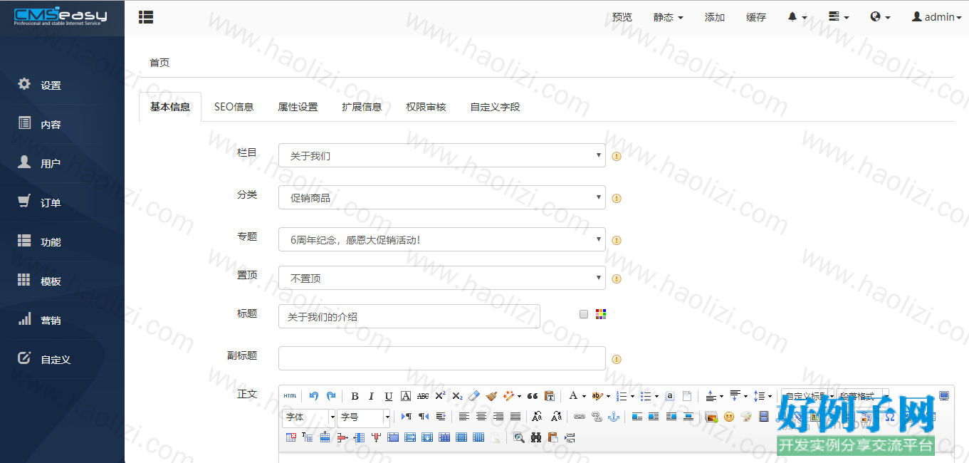Apply underline formatting in editor

[x=388, y=396]
